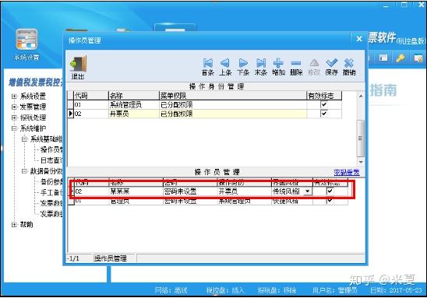Image resolution: width=427 pixels, height=298 pixels.
Task: Click the 密码重置 link
Action: point(347,172)
